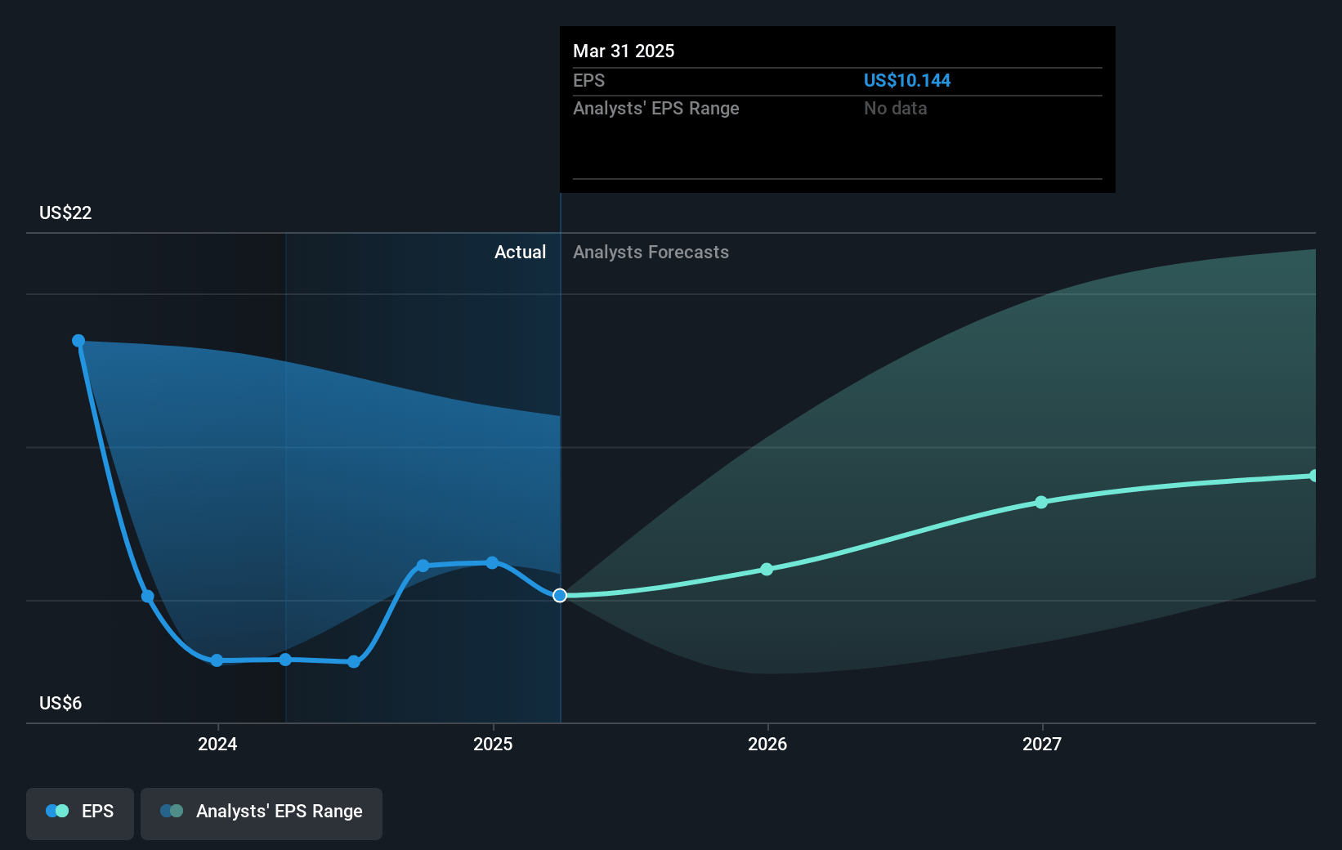This screenshot has height=850, width=1342.
Task: Click the Actual section label
Action: [520, 252]
